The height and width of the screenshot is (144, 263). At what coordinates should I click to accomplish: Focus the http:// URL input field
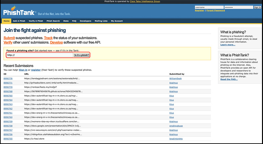click(x=40, y=55)
